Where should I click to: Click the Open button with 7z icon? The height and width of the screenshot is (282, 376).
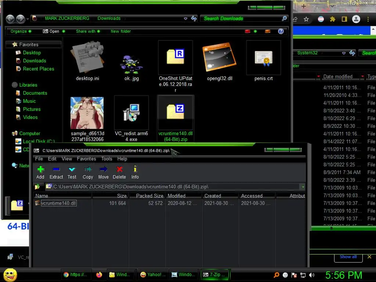[51, 31]
